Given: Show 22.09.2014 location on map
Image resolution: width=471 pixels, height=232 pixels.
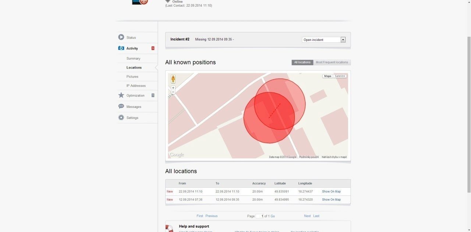Looking at the screenshot, I should point(331,191).
